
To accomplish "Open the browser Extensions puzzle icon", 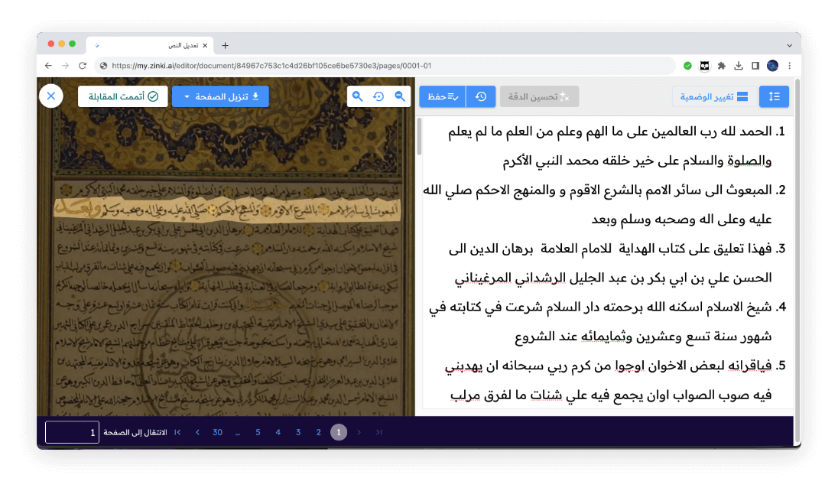I will click(x=721, y=66).
